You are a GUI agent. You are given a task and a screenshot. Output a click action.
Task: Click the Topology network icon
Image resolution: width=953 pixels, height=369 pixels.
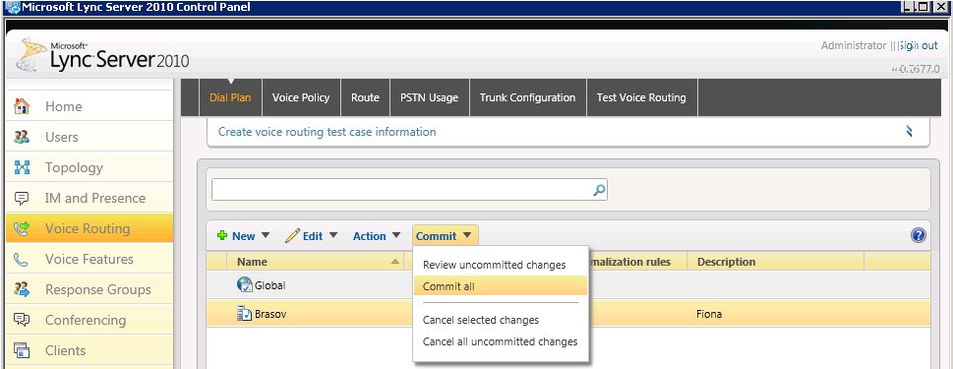pos(22,167)
